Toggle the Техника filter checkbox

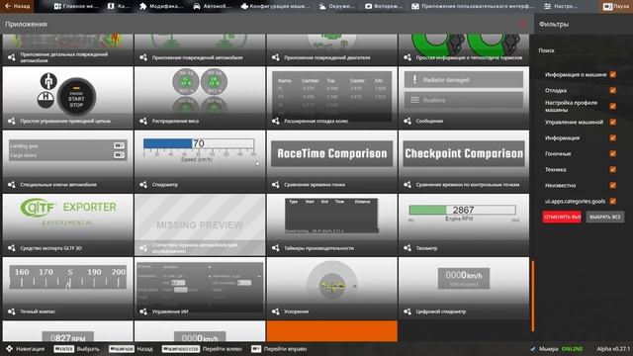tap(612, 169)
